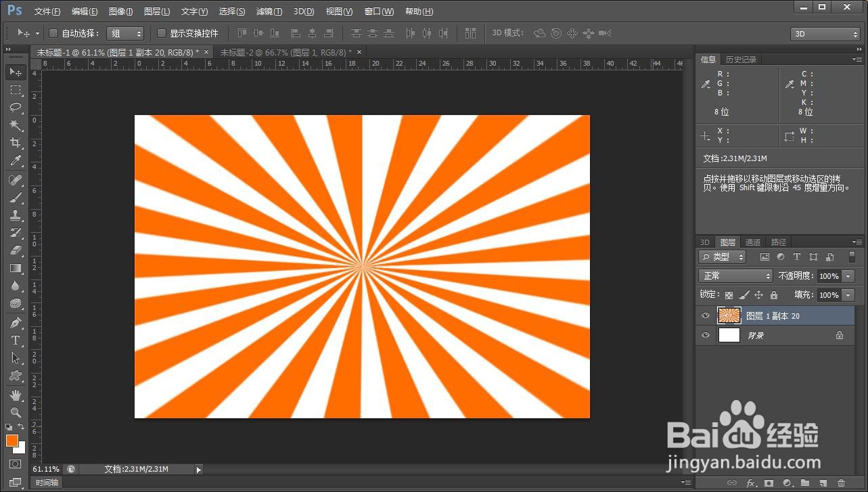This screenshot has height=492, width=868.
Task: Enable the 显示变换控件 checkbox
Action: click(x=162, y=33)
